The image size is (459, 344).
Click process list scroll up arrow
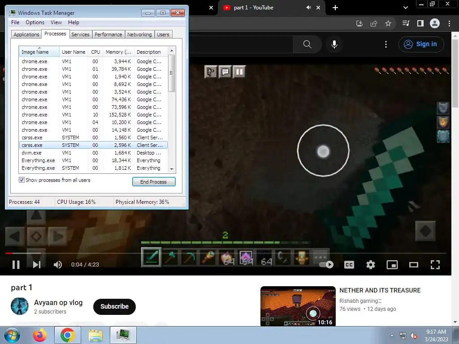tap(172, 51)
